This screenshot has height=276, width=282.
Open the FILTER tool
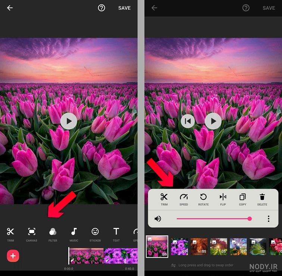pos(53,234)
